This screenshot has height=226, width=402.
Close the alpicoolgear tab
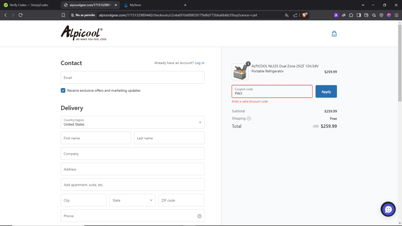coord(116,5)
